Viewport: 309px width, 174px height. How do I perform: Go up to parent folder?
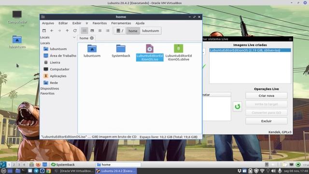click(67, 30)
